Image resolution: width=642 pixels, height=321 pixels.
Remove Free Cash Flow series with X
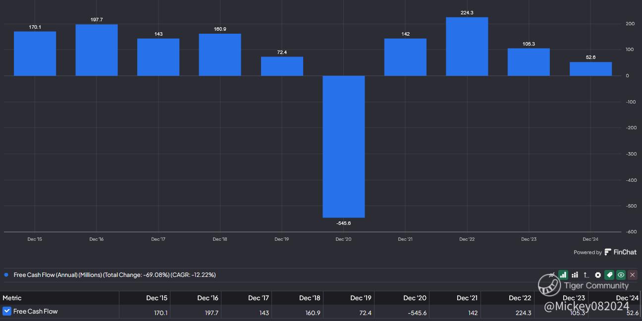pyautogui.click(x=633, y=275)
